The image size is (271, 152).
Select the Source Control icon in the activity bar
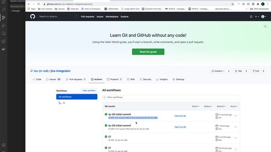[x=4, y=18]
